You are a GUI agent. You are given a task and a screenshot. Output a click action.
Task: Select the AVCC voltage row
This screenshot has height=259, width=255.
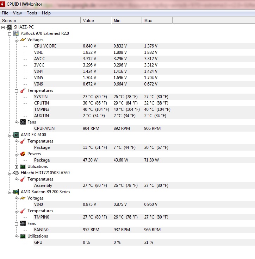coord(144,59)
